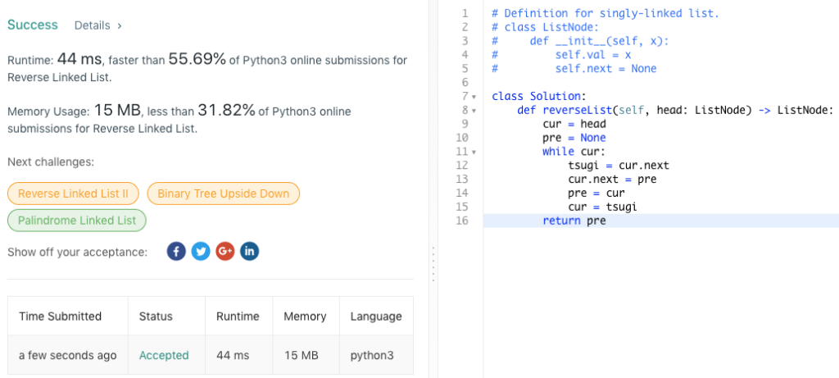Place cursor on 'return pre' code line
This screenshot has width=839, height=378.
pos(574,221)
